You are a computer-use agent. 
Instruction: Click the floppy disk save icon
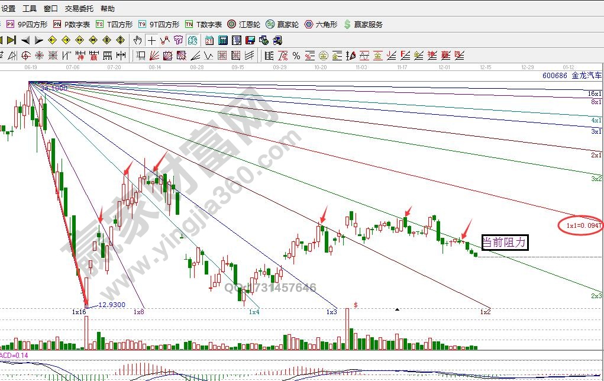pos(250,40)
